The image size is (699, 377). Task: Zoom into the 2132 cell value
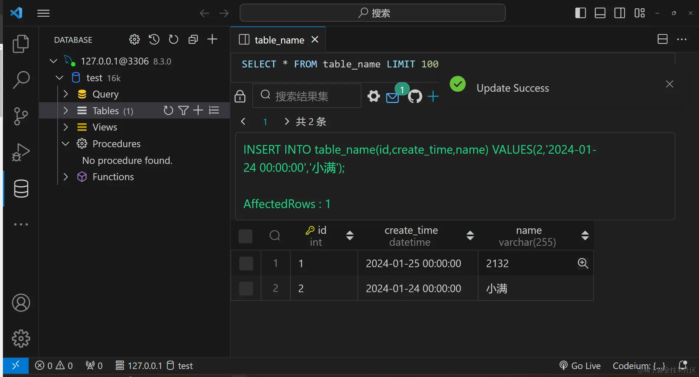click(583, 263)
